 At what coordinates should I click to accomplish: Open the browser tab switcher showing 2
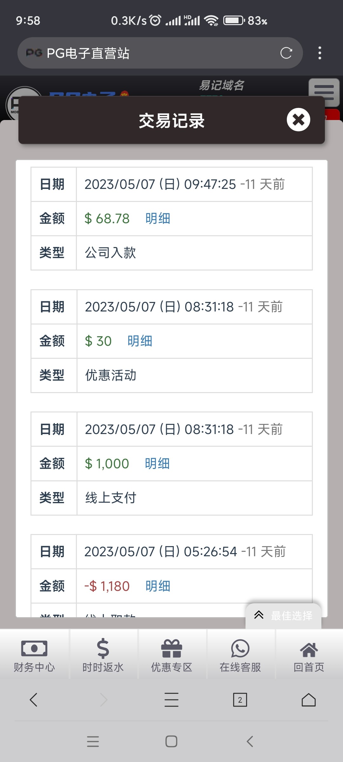(x=240, y=700)
